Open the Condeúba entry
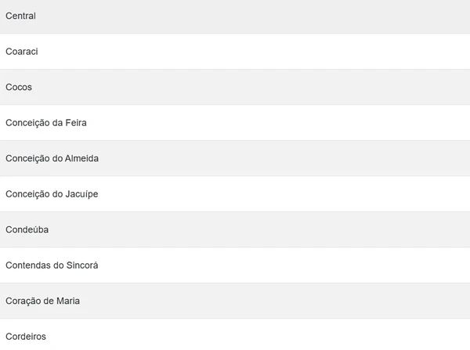The width and height of the screenshot is (470, 350). pyautogui.click(x=27, y=229)
